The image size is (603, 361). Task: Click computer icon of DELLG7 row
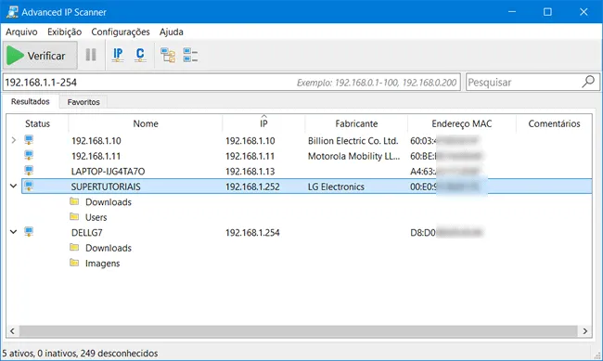(x=29, y=232)
